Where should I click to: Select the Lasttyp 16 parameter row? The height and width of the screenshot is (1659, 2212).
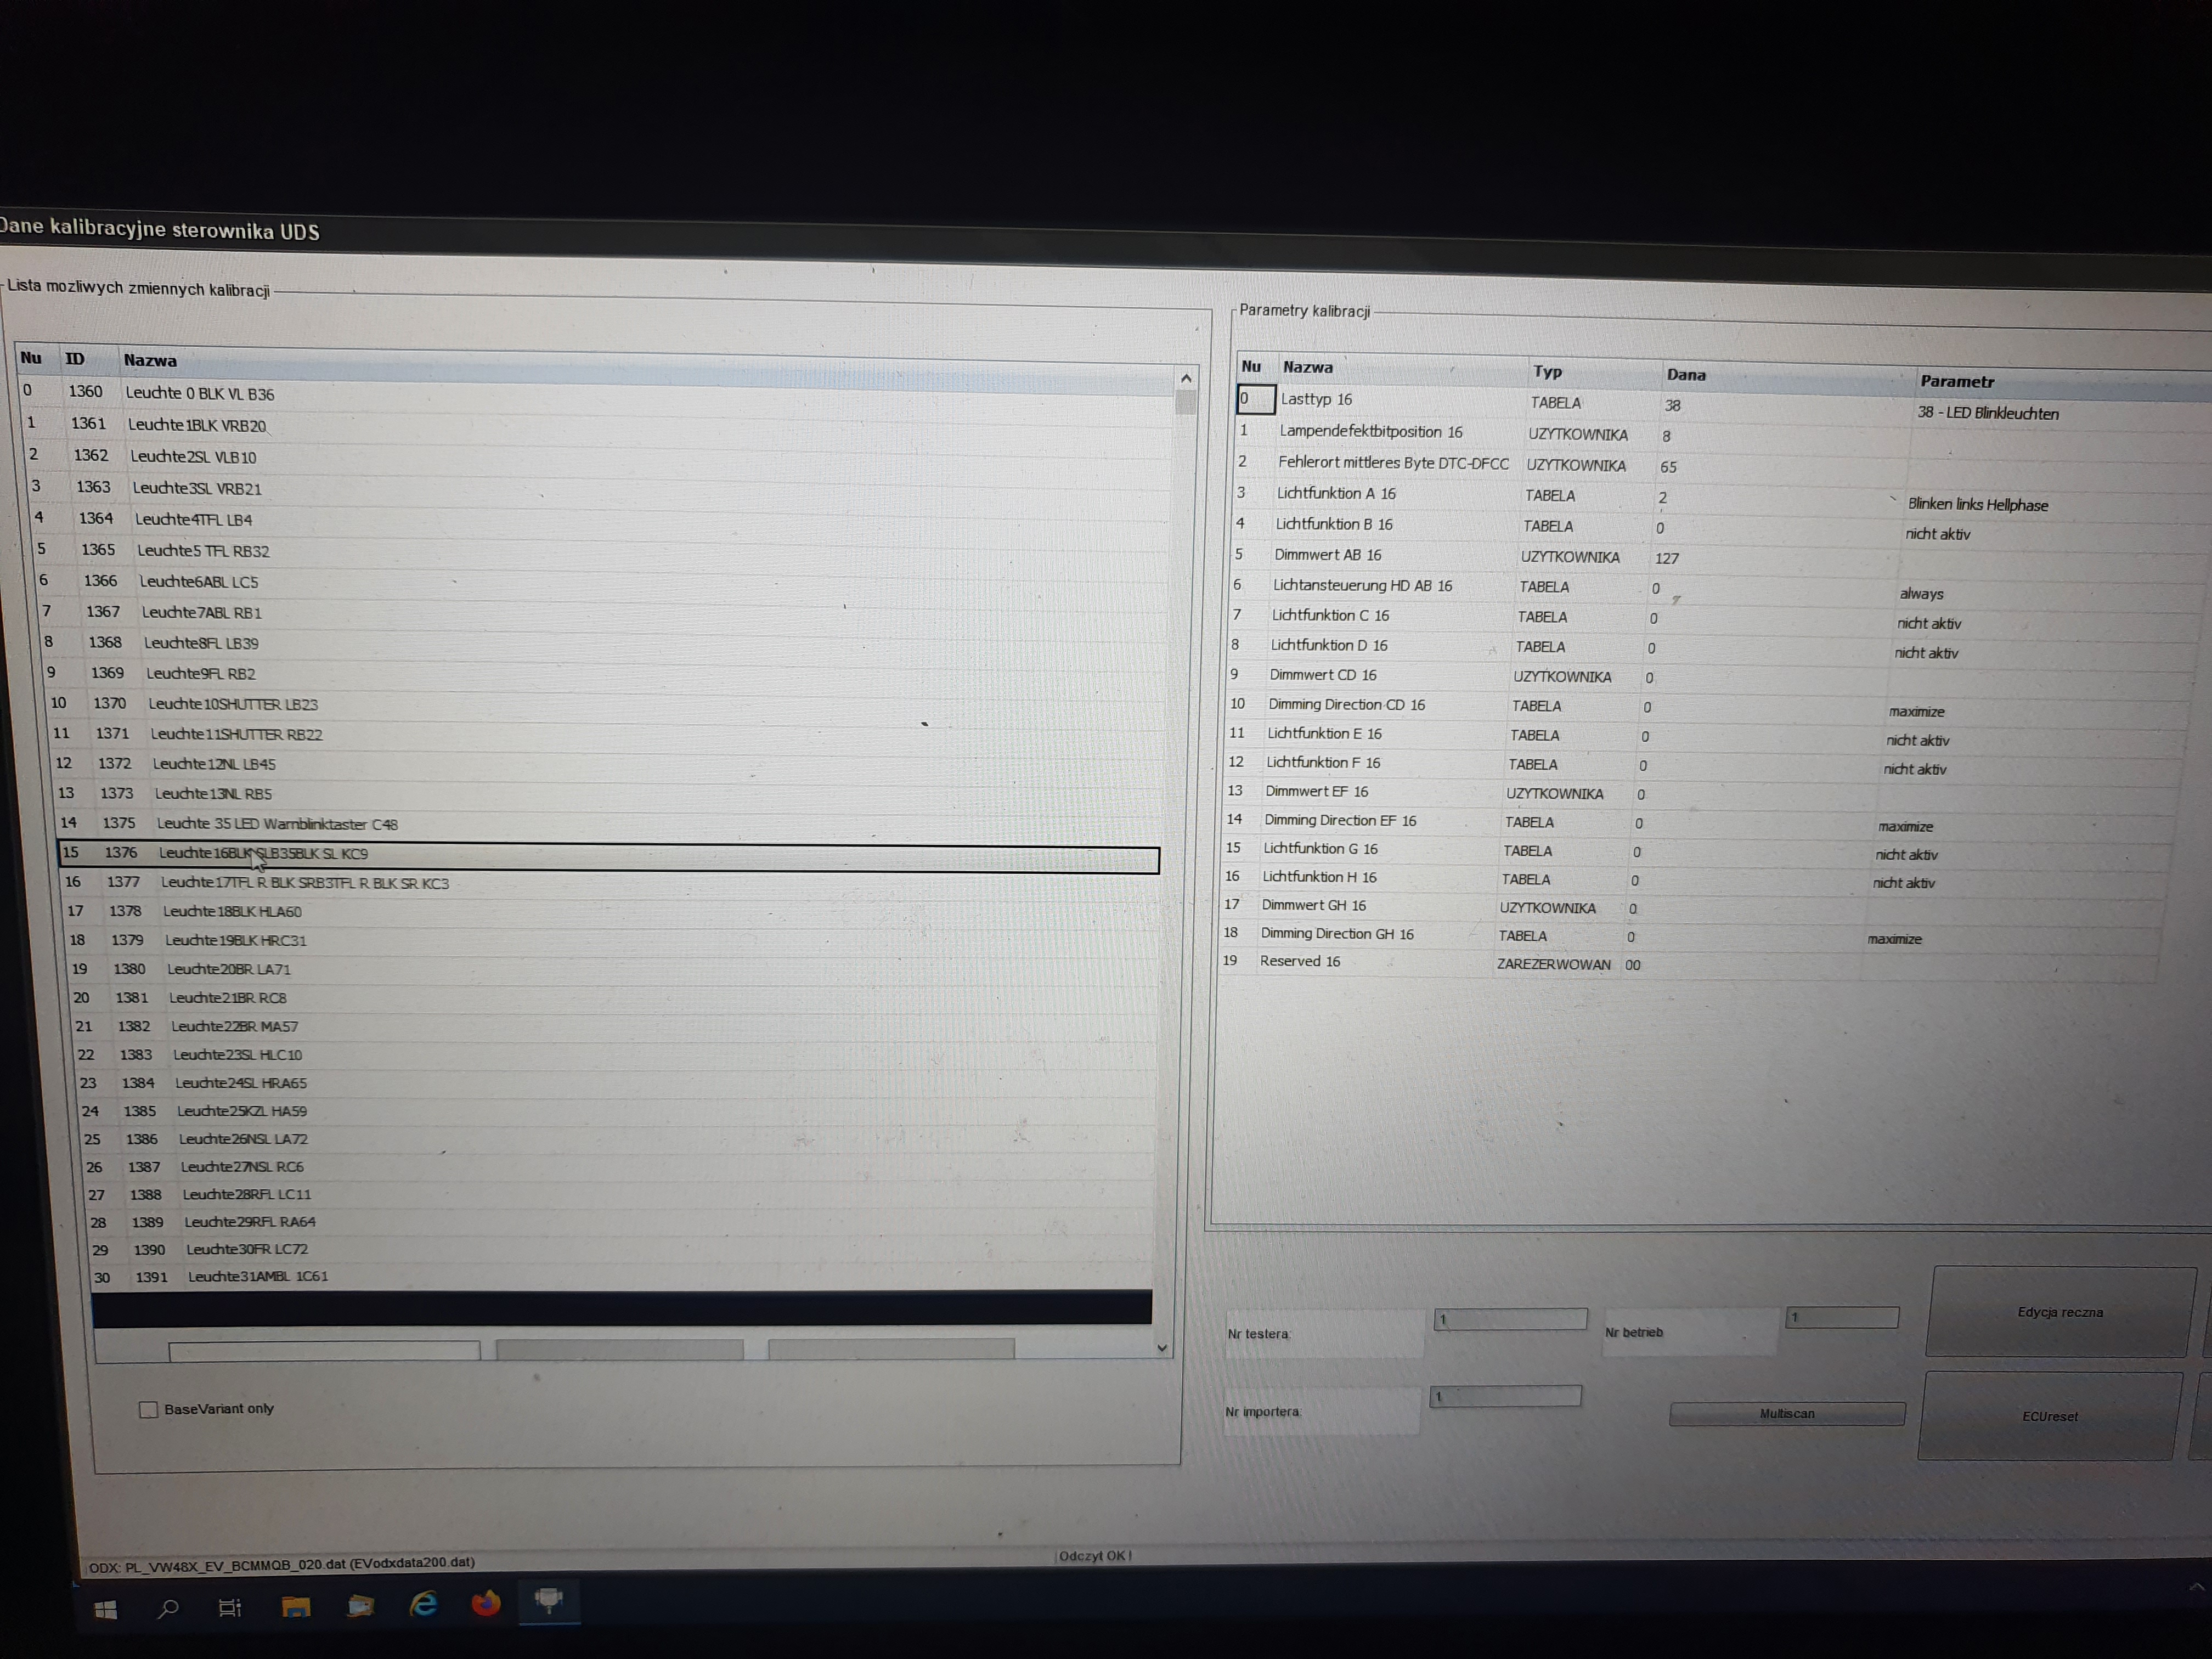1316,399
